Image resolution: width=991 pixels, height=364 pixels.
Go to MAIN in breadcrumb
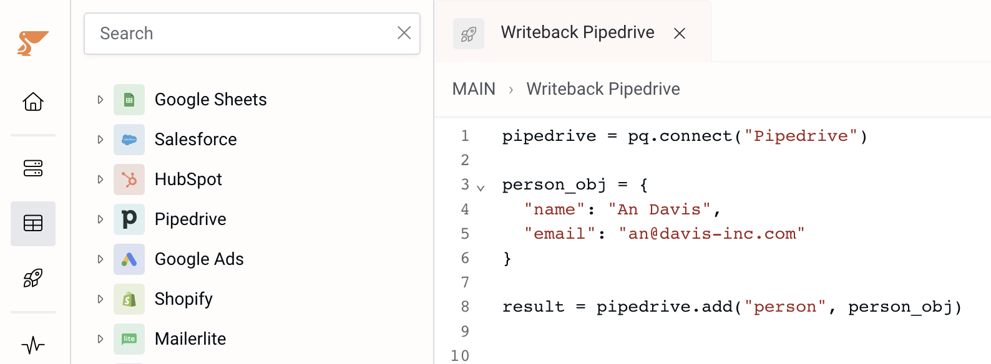(x=474, y=89)
